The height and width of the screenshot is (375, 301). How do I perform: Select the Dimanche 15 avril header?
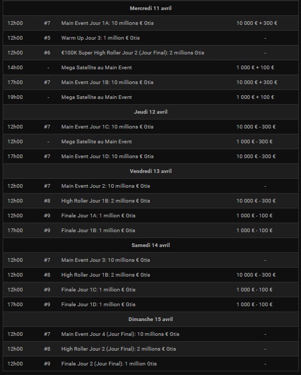click(x=150, y=319)
